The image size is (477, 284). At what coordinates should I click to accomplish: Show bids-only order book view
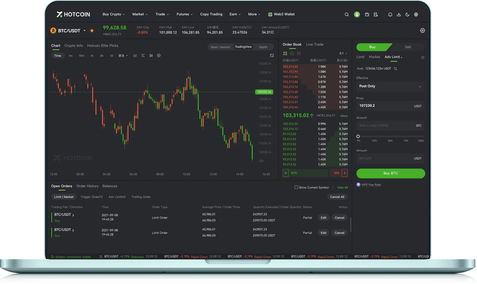tap(292, 53)
